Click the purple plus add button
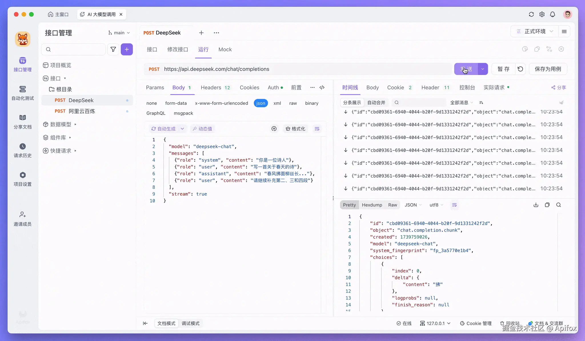585x341 pixels. [x=127, y=49]
